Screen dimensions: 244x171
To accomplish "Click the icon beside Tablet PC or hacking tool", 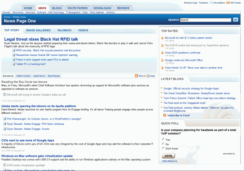I will (14, 64).
